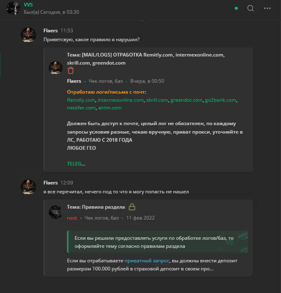Click the lock icon beside Правила раздела
Viewport: 281px width, 293px height.
(x=132, y=207)
